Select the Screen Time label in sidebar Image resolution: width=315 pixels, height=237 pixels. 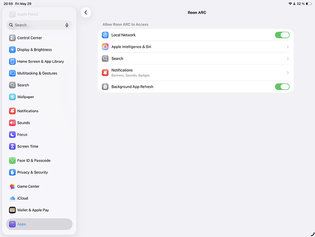[x=28, y=146]
